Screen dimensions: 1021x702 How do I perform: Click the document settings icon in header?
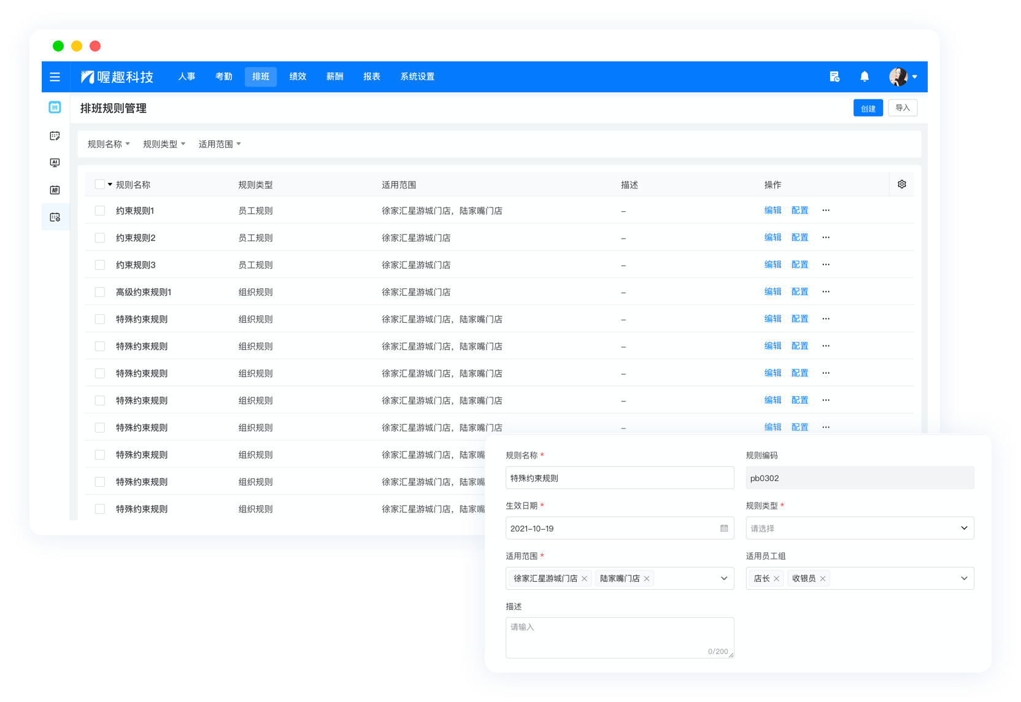click(x=834, y=77)
